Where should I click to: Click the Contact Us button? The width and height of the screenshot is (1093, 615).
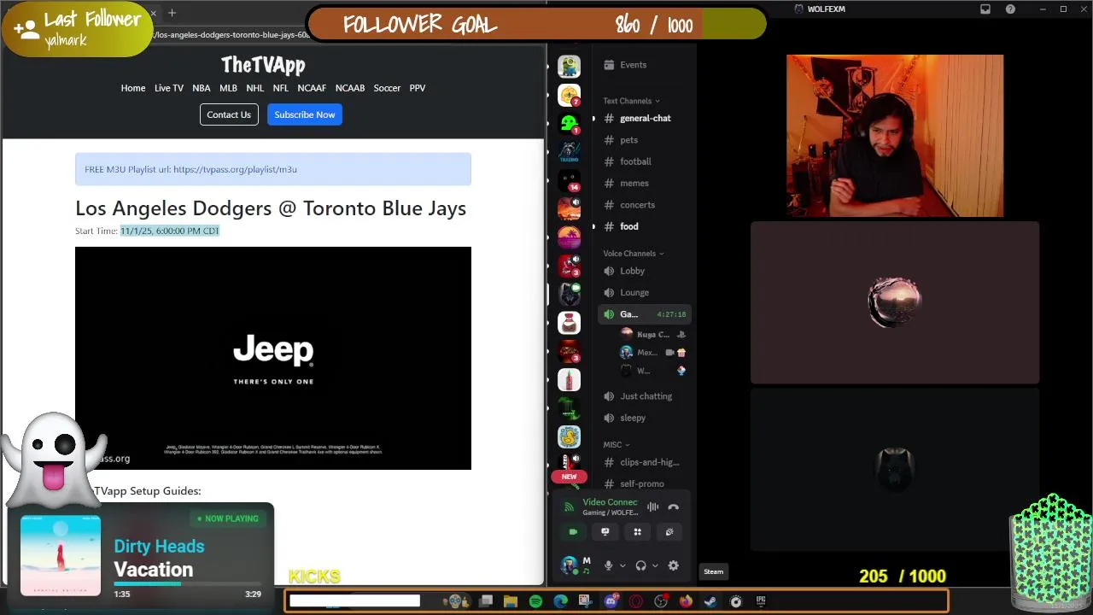tap(229, 114)
